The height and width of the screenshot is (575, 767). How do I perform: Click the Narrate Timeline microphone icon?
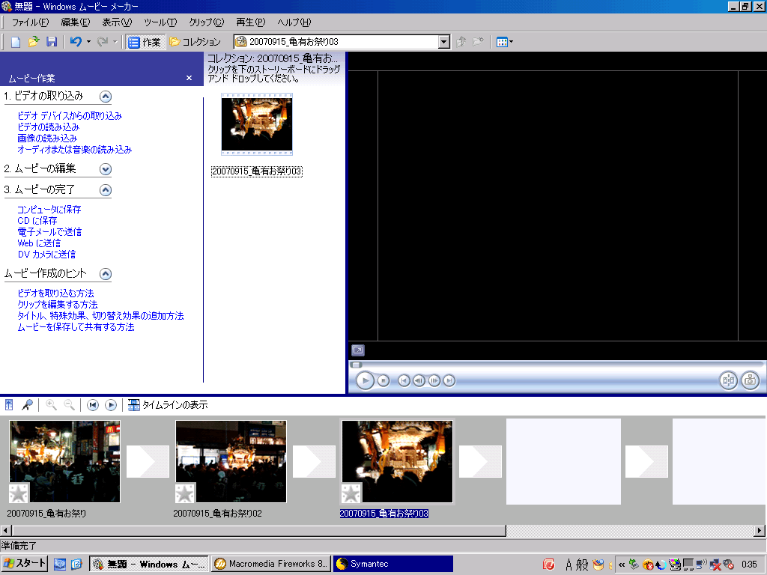coord(27,405)
